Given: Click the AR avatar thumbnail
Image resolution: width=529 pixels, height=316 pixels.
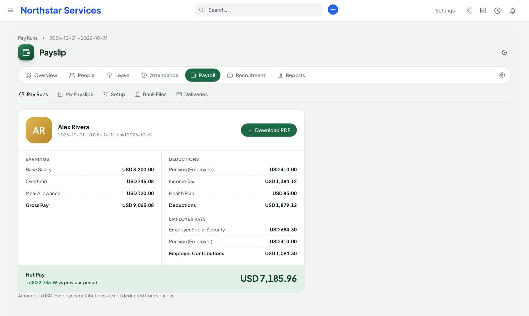Looking at the screenshot, I should [39, 130].
